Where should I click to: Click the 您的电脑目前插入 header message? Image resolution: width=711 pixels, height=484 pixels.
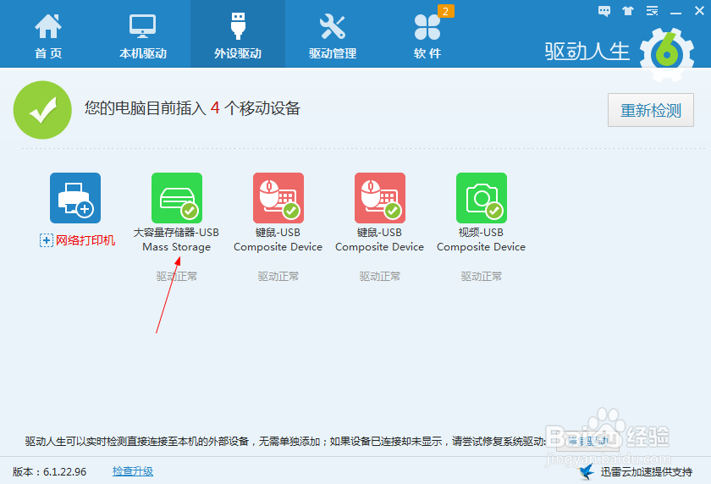pos(192,107)
